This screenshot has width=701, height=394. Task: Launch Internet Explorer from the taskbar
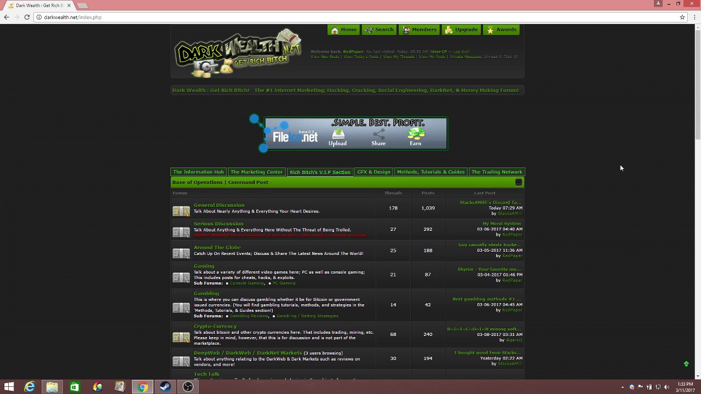(30, 387)
